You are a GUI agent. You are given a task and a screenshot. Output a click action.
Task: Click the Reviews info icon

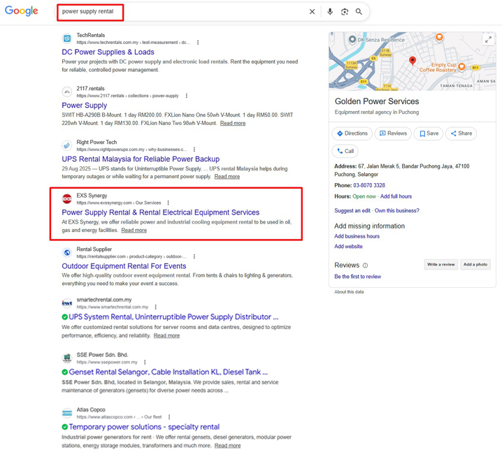click(365, 266)
